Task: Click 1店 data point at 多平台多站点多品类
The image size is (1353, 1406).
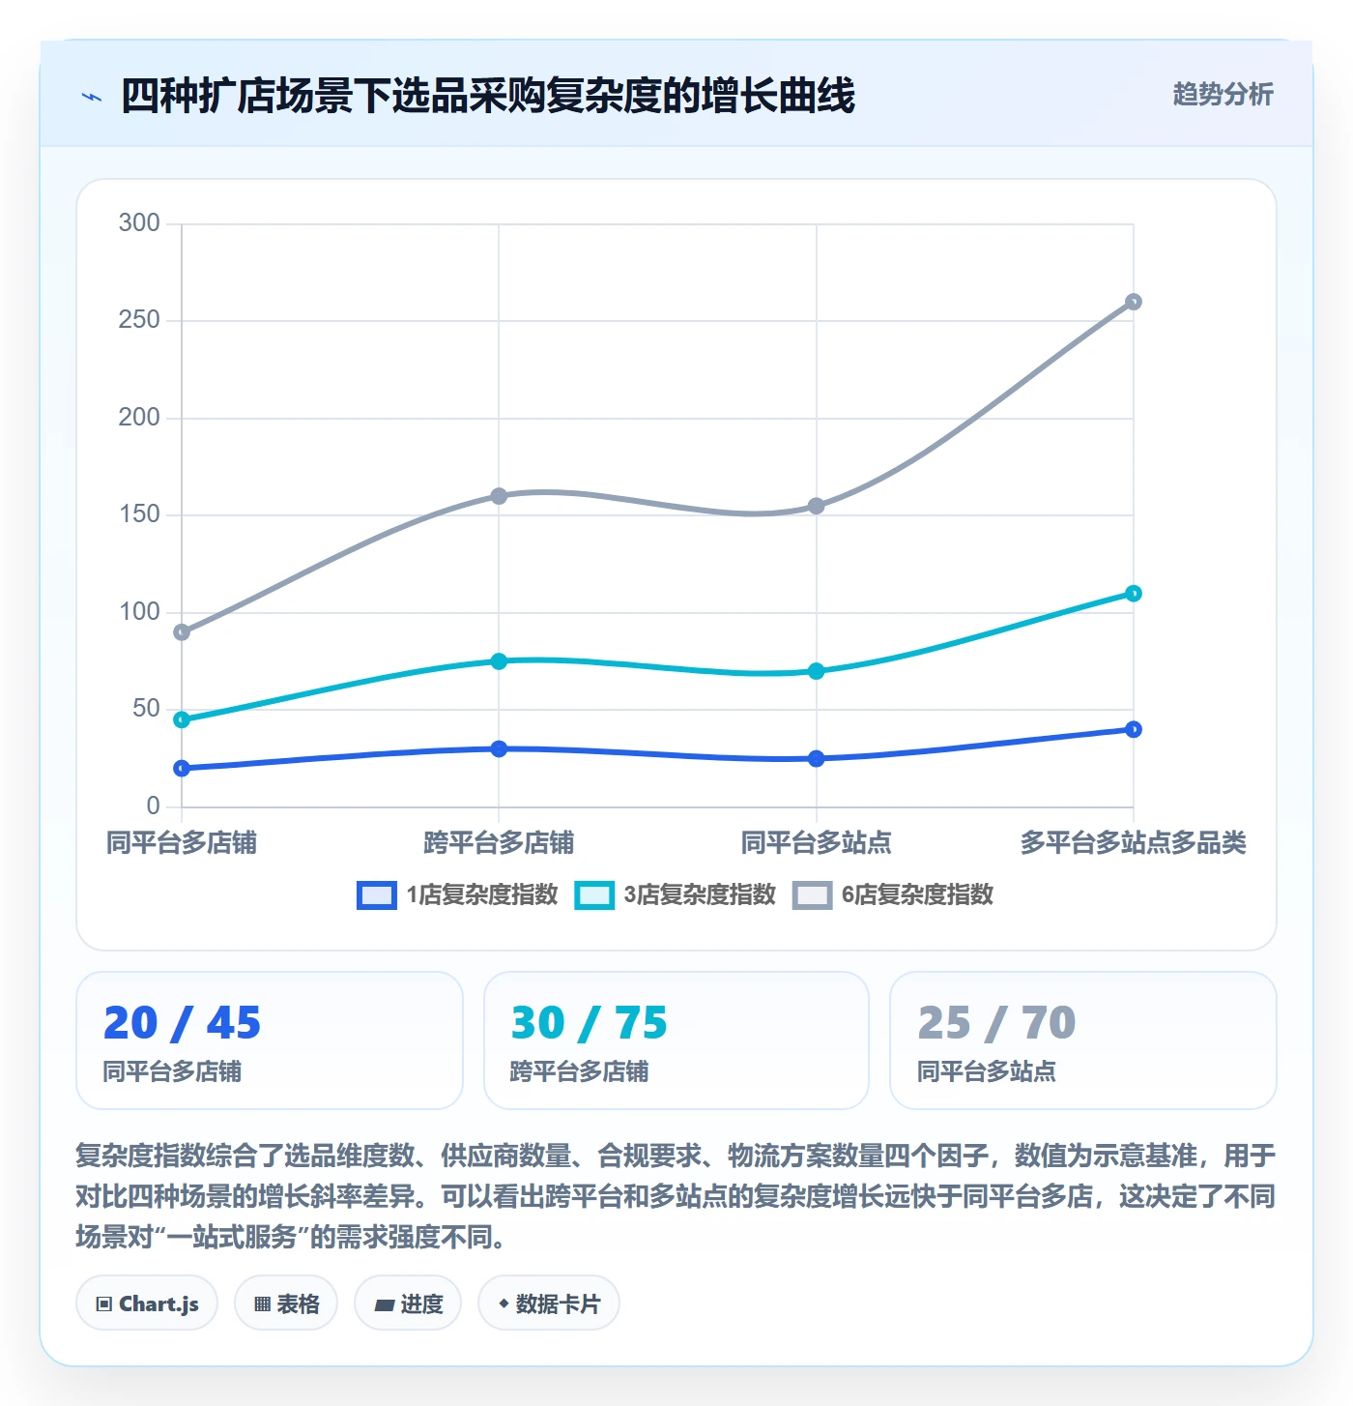Action: click(x=1134, y=729)
